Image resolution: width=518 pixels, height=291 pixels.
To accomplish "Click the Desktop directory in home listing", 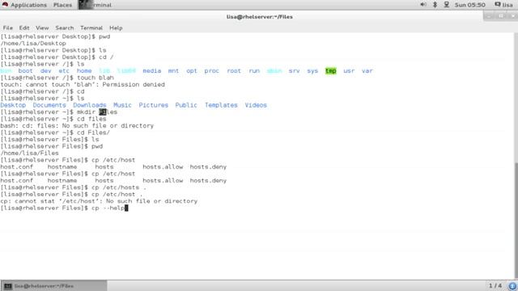I will click(13, 105).
